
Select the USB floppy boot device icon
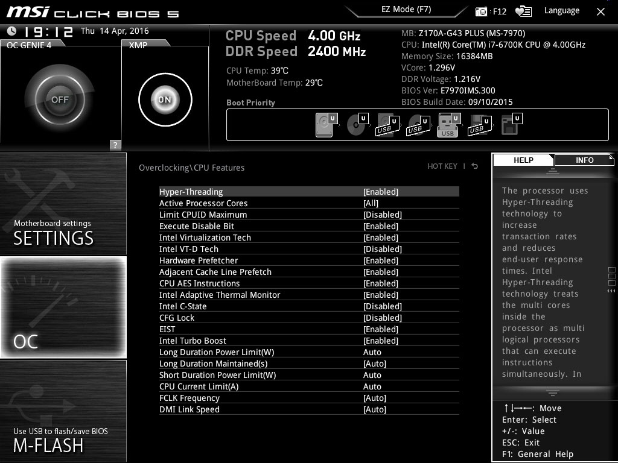pyautogui.click(x=480, y=125)
